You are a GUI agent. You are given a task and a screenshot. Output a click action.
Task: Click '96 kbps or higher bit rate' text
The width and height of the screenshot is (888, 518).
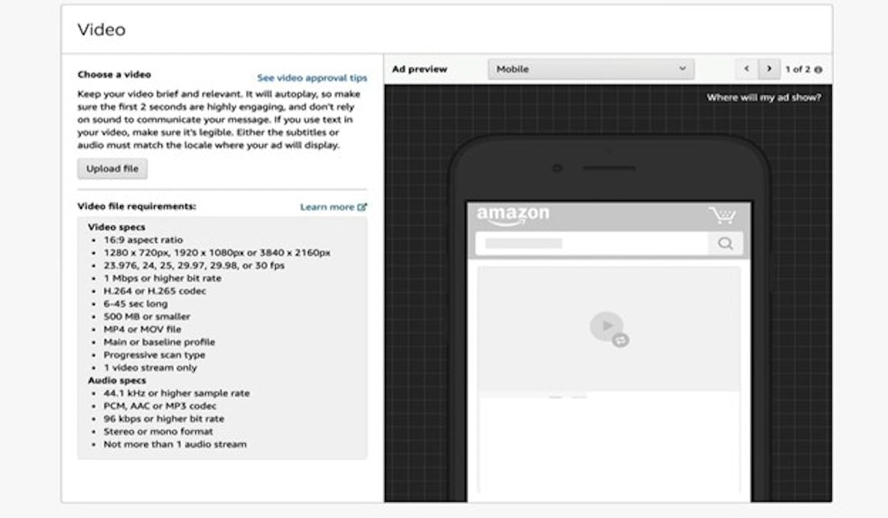(164, 419)
